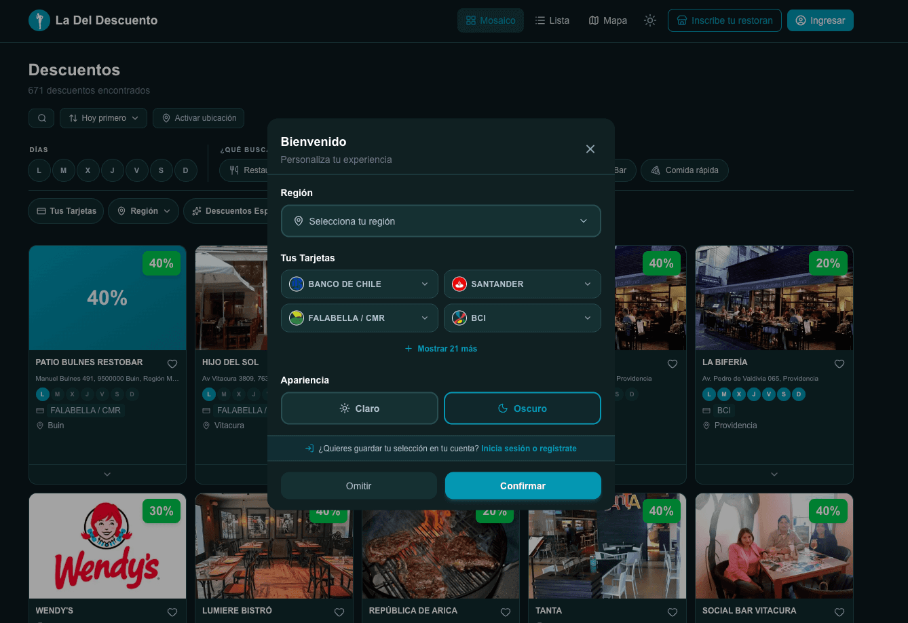Close the Bienvenido dialog
Image resolution: width=908 pixels, height=623 pixels.
[x=590, y=149]
